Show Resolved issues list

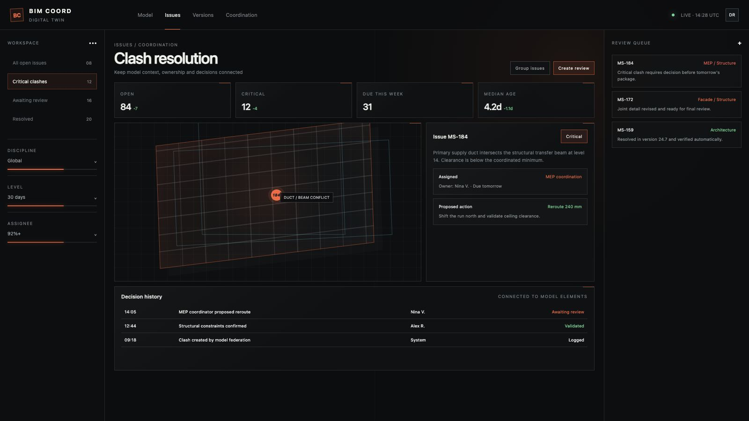point(52,119)
